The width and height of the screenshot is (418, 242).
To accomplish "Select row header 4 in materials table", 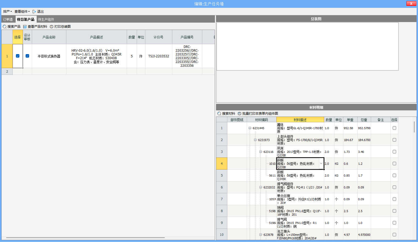I will pos(222,164).
